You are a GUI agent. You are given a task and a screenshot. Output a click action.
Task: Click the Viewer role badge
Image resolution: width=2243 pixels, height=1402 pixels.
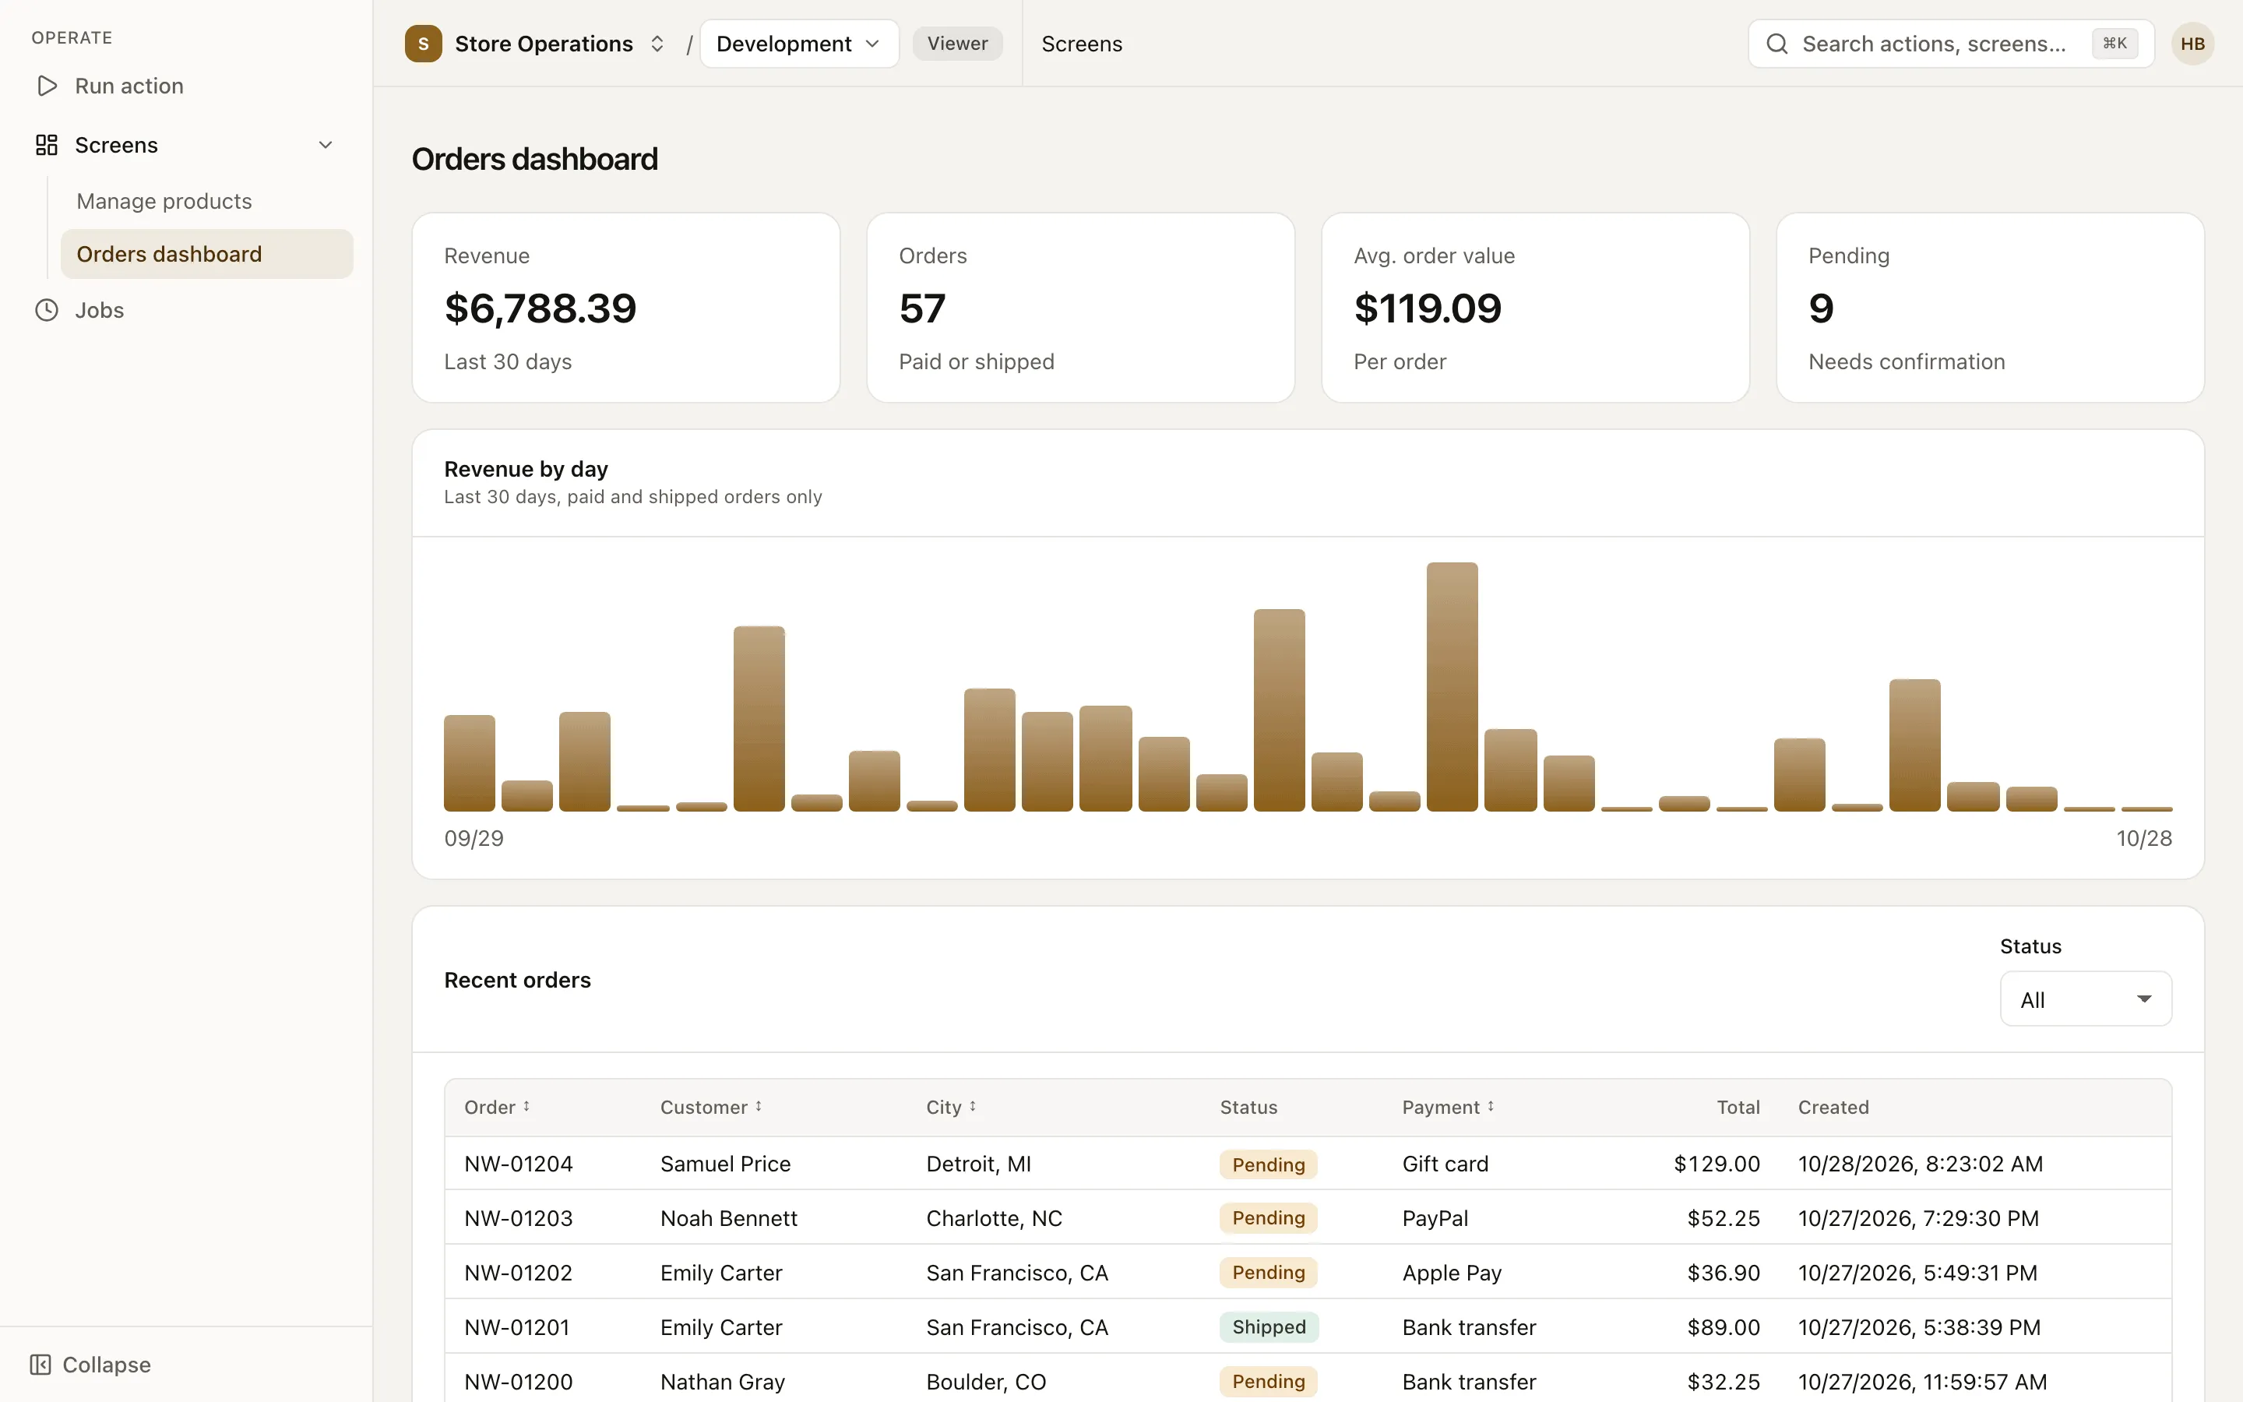(x=957, y=44)
